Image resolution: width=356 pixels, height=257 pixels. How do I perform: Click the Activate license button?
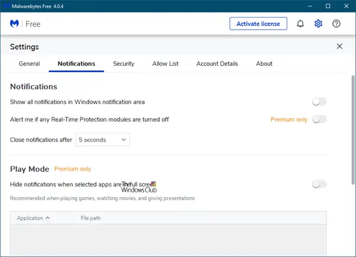coord(258,24)
